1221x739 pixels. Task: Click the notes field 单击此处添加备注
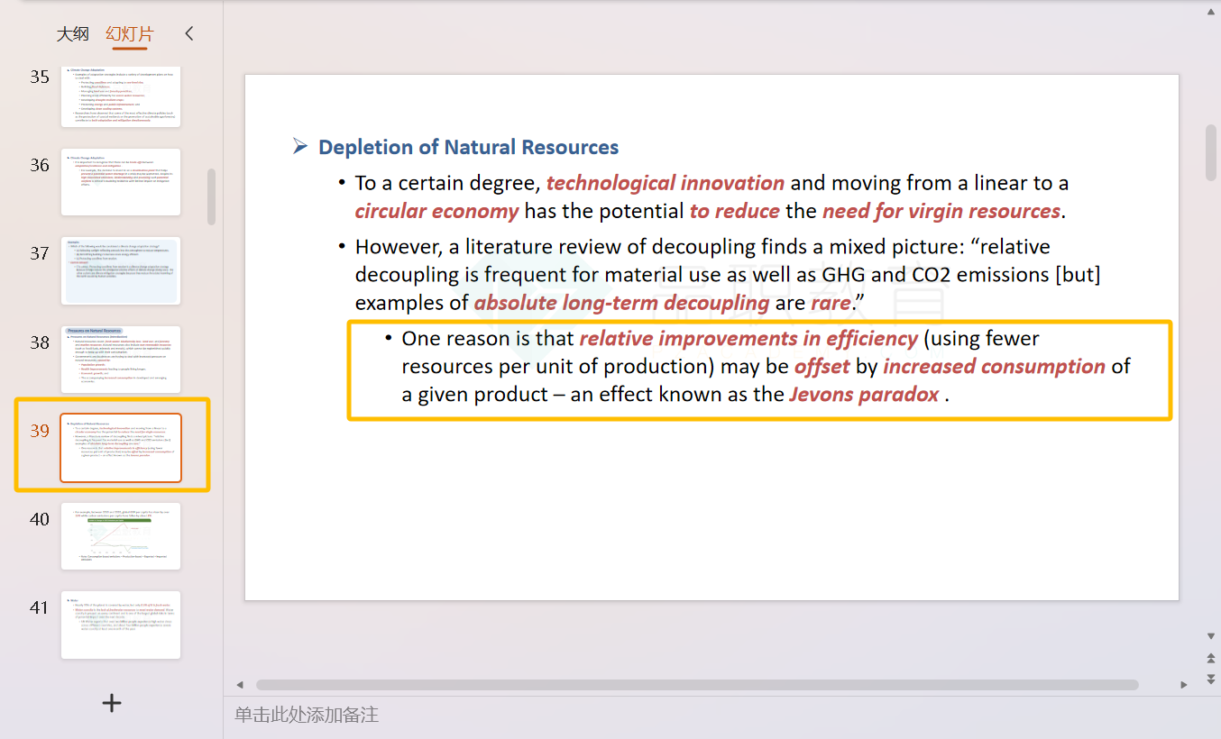(x=307, y=715)
